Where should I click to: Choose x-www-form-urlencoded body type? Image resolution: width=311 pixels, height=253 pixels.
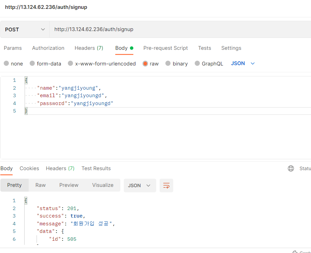click(70, 63)
